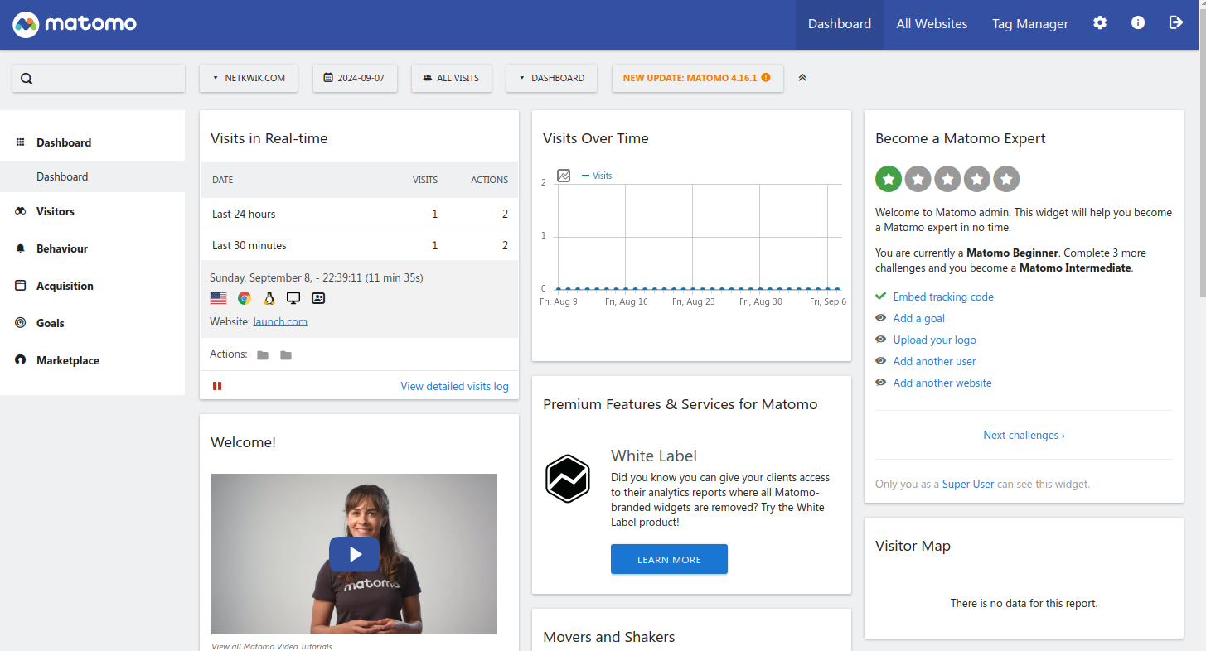Screen dimensions: 1206x651
Task: Click the eye icon beside Add another website
Action: coord(880,383)
